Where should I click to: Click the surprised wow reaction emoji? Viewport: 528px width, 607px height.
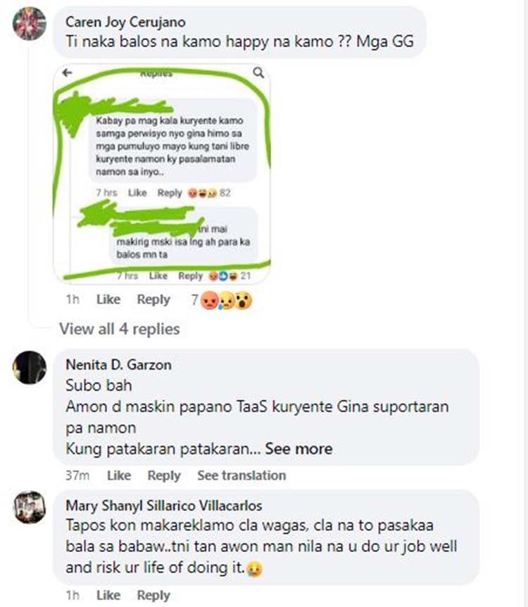243,300
